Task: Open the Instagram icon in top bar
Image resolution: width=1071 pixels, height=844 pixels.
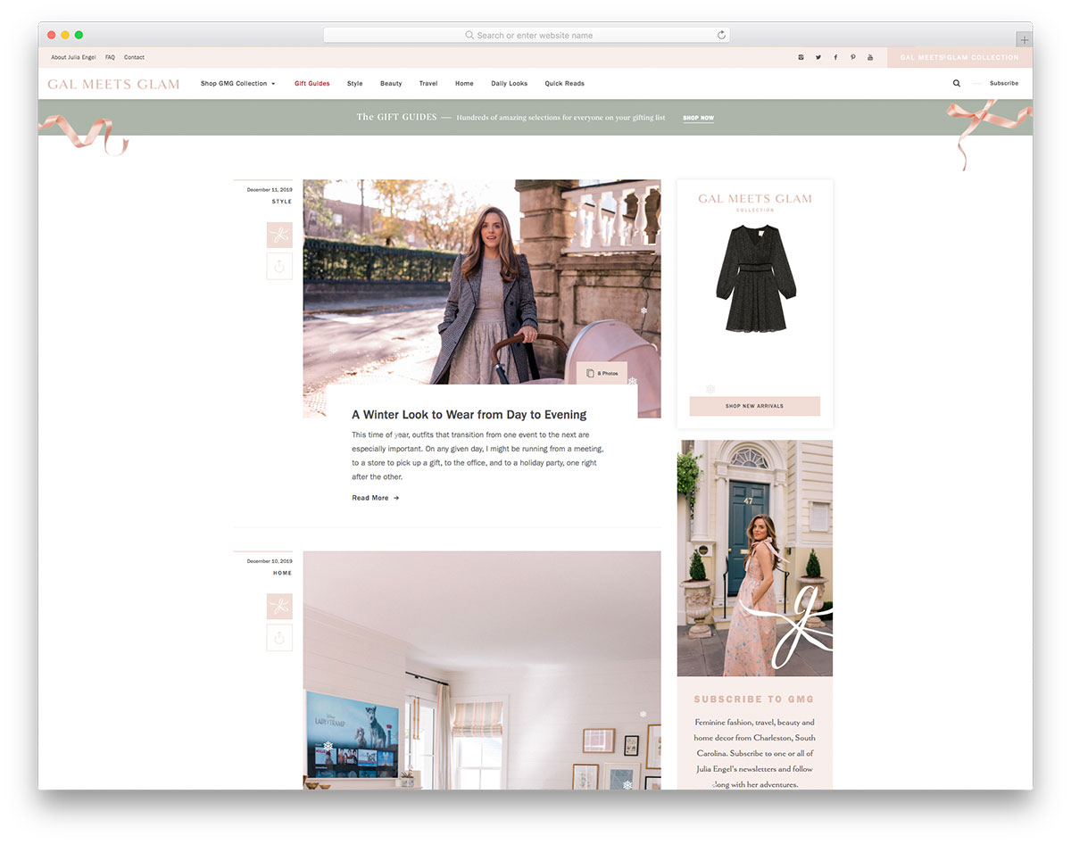Action: point(801,57)
